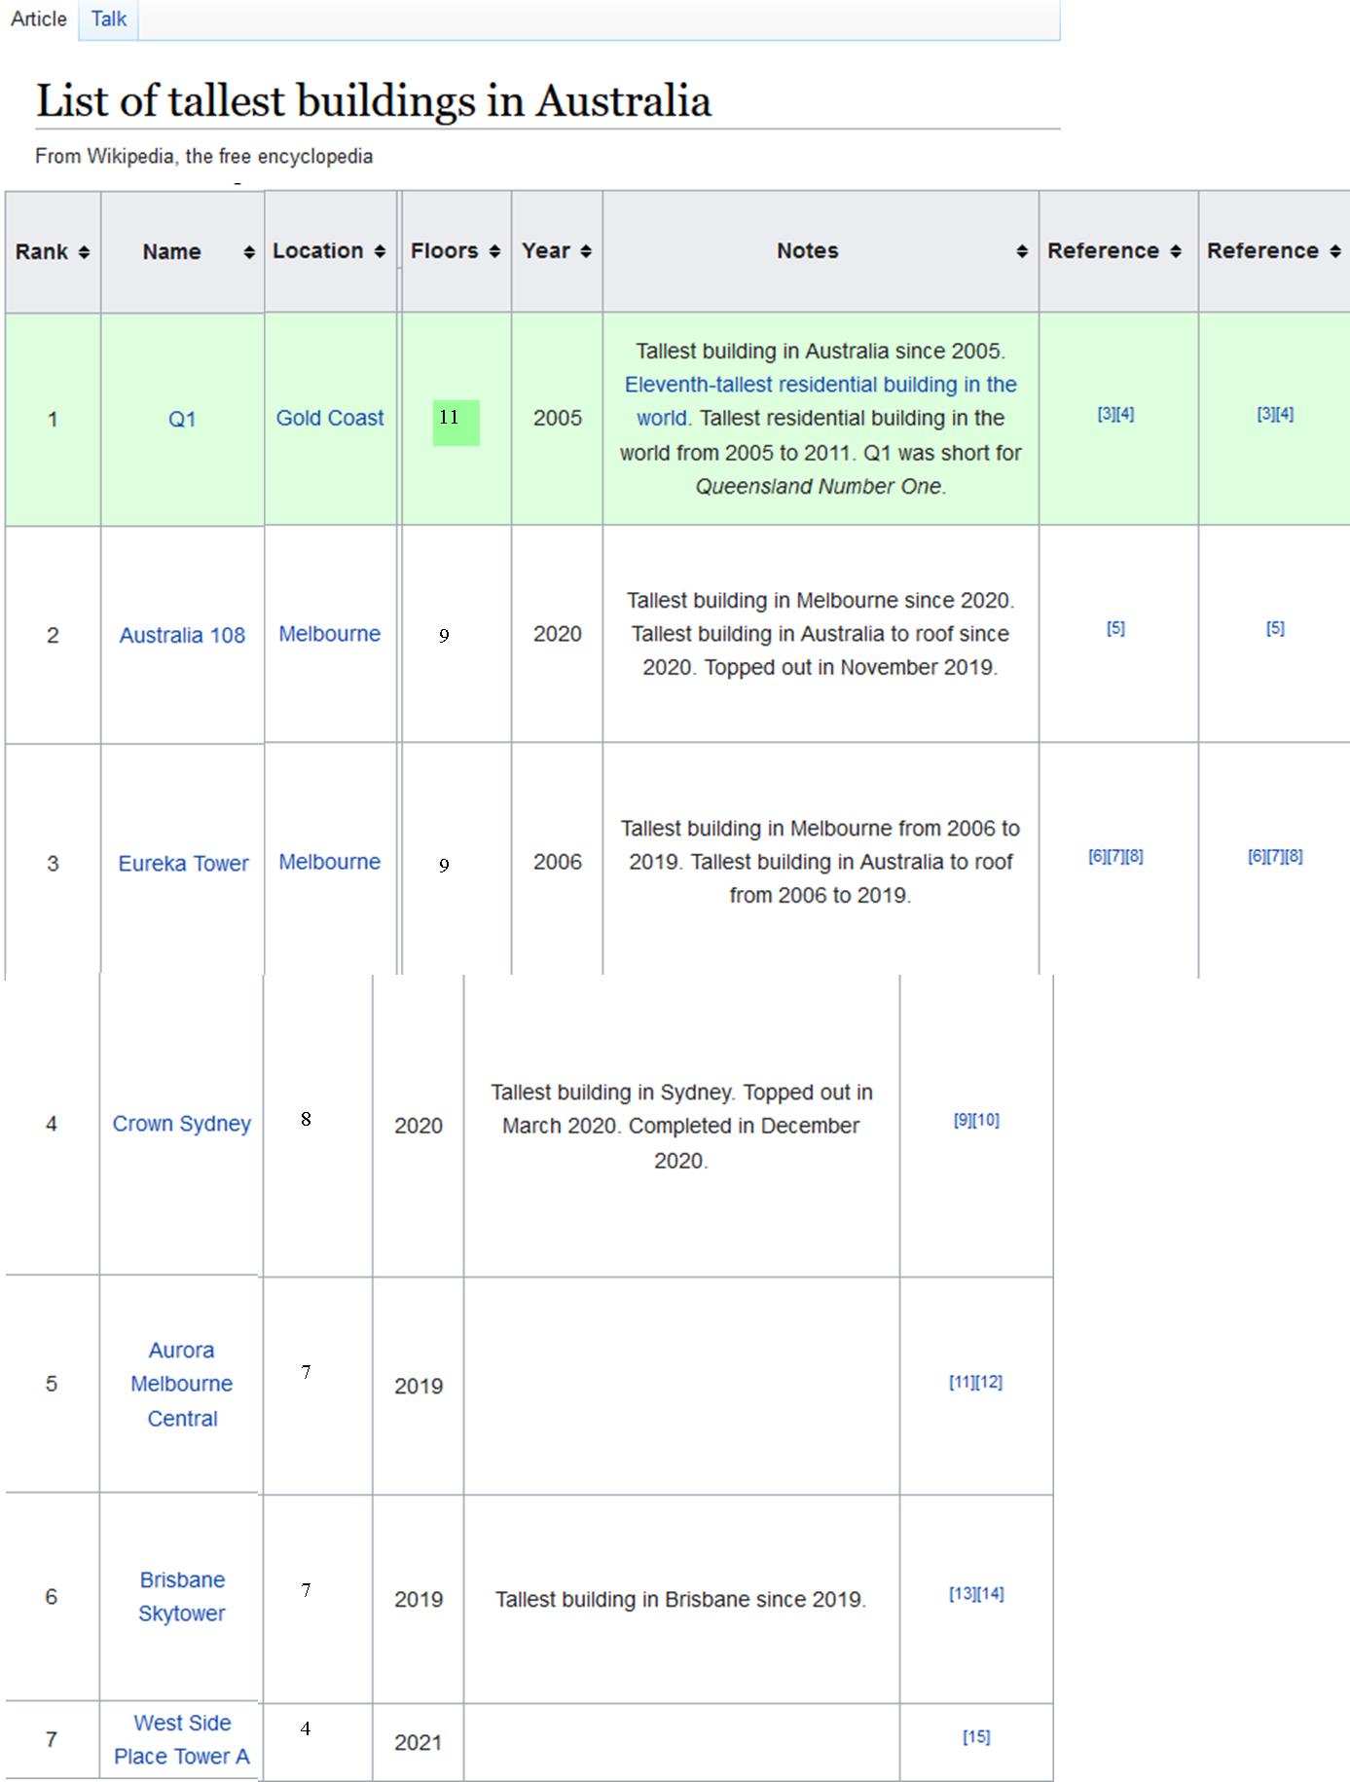Open the Article tab
This screenshot has width=1350, height=1782.
pyautogui.click(x=39, y=19)
